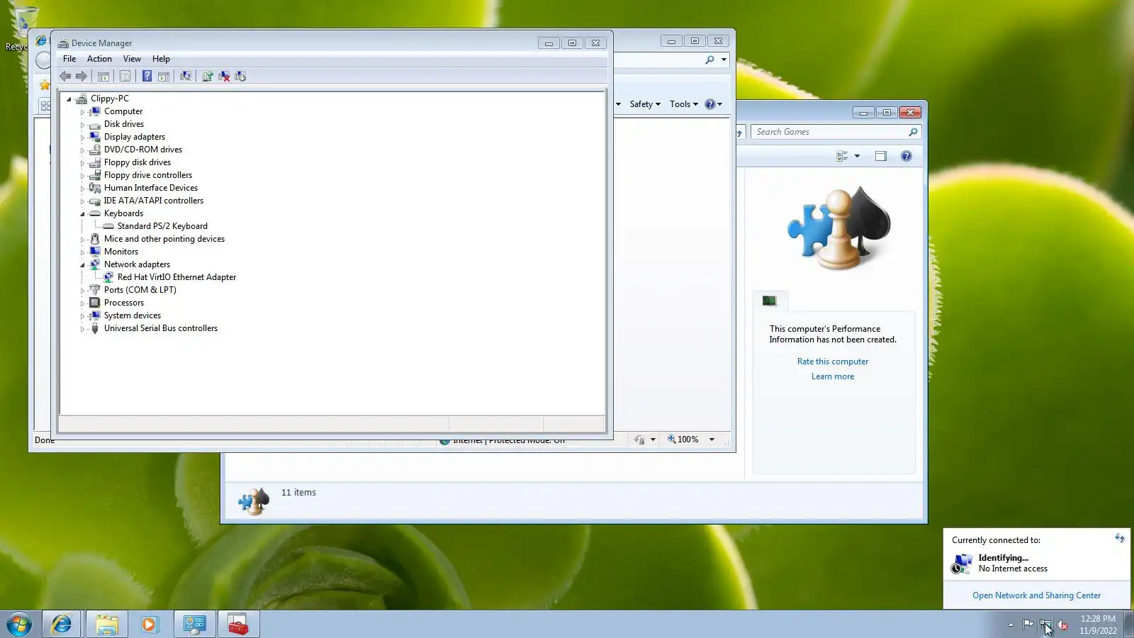The height and width of the screenshot is (638, 1134).
Task: Select Standard PS/2 Keyboard device
Action: coord(162,226)
